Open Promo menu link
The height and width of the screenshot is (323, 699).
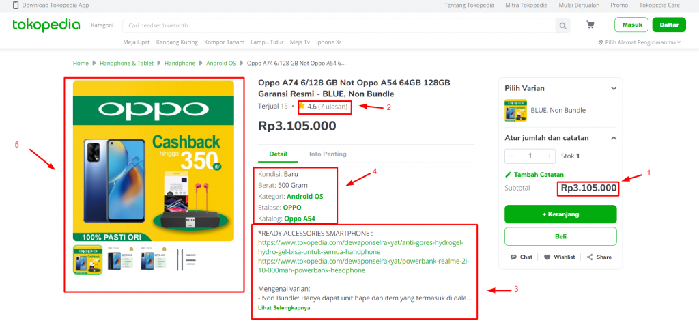(620, 5)
